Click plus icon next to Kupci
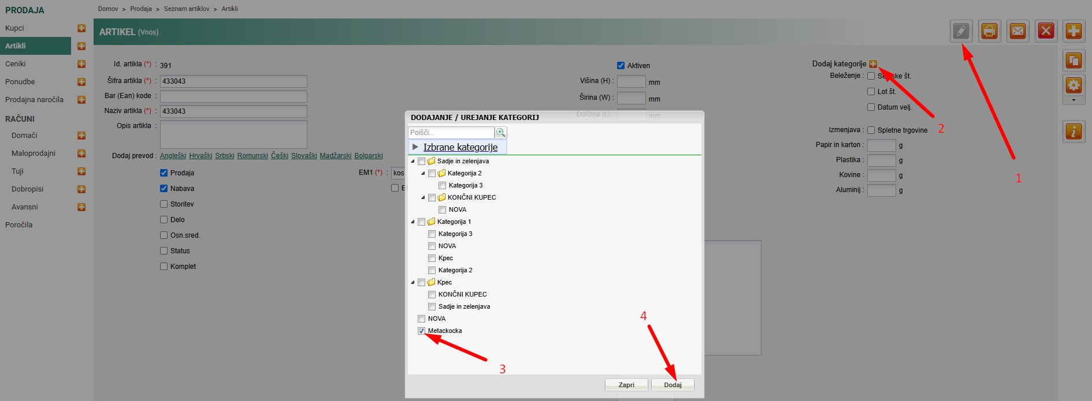 [81, 28]
